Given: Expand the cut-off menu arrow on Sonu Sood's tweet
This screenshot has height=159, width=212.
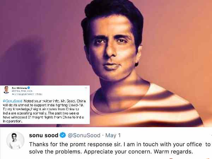Looking at the screenshot, I should (211, 135).
